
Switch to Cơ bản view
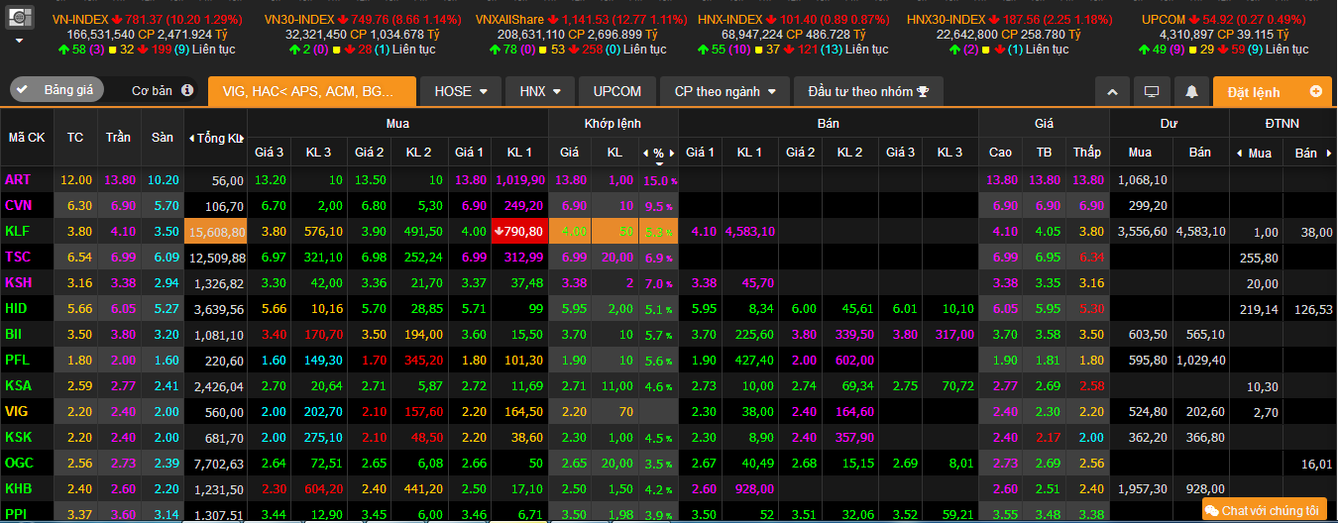tap(152, 90)
